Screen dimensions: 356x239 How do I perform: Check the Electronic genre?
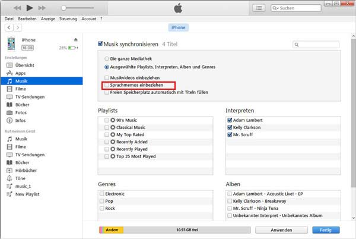click(101, 194)
